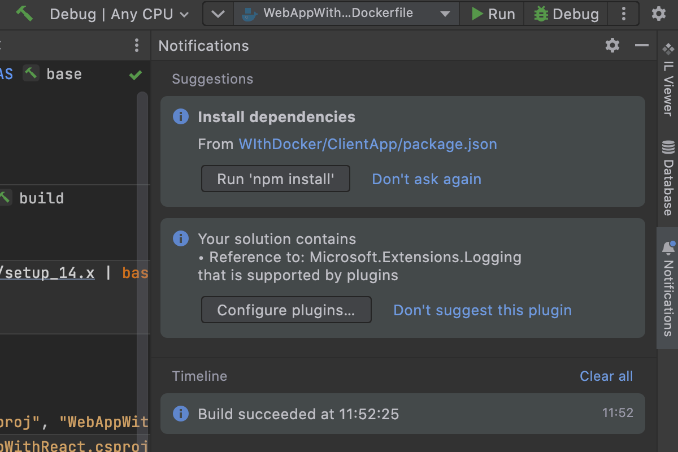Open the WithDocker/ClientApp/package.json link
Screen dimensions: 678x452
(x=367, y=144)
